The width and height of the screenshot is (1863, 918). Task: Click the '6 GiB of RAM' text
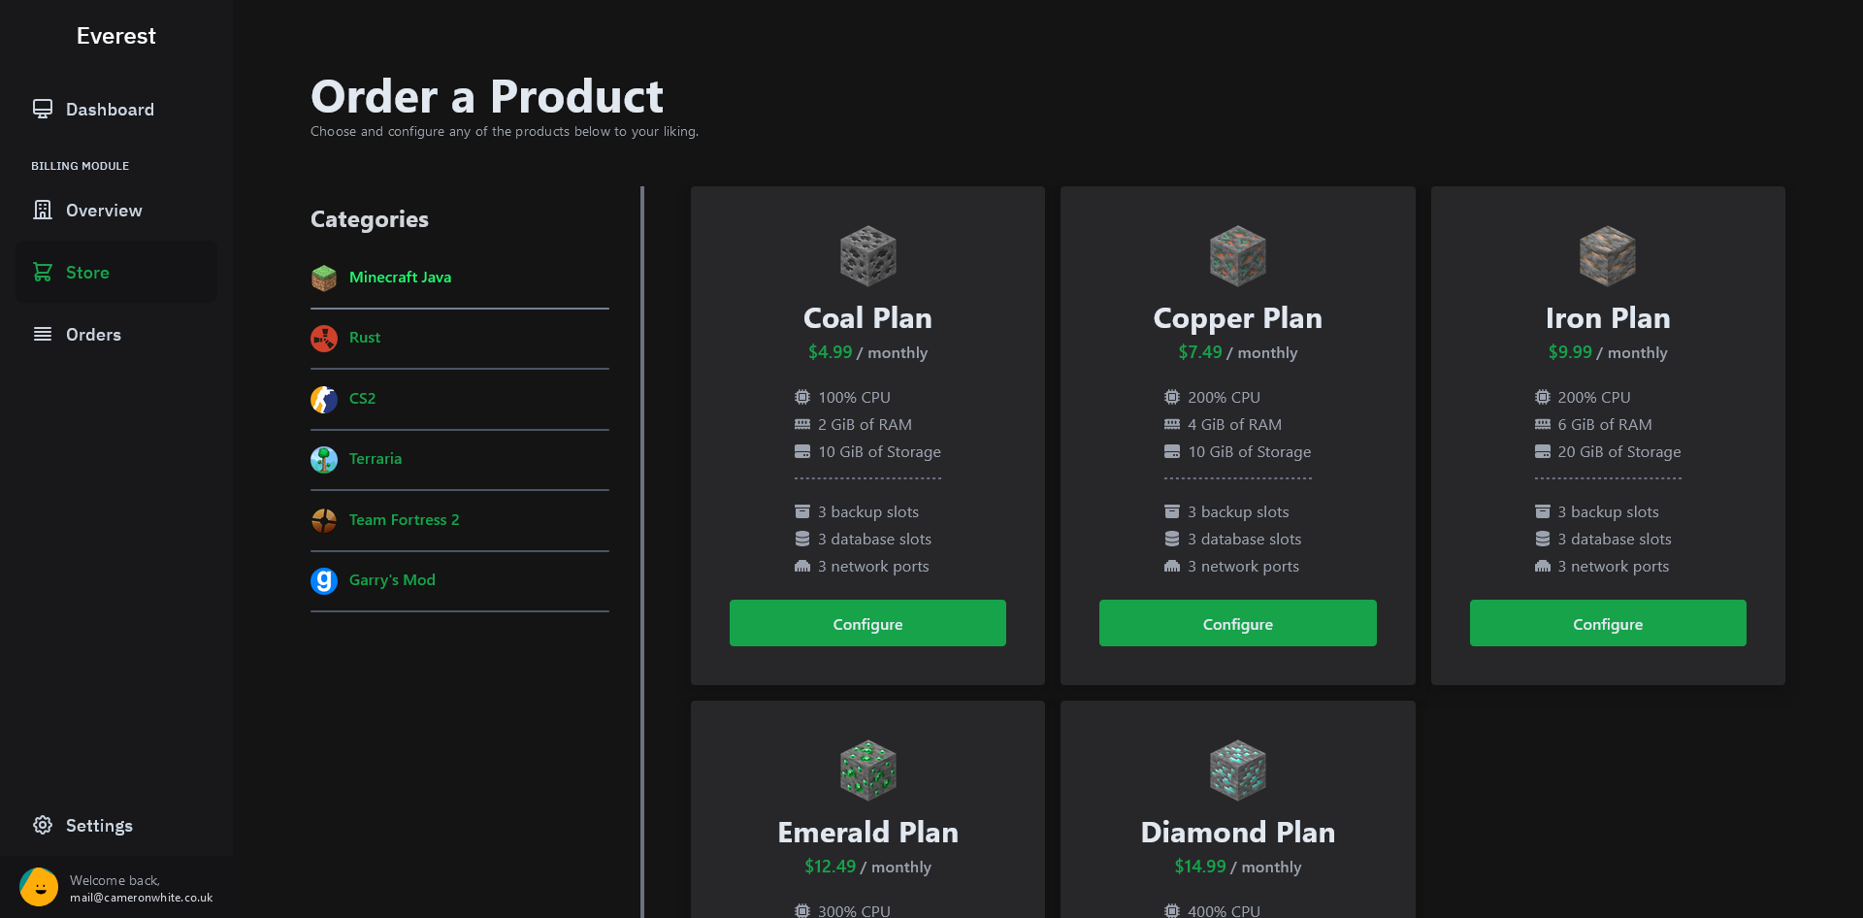pos(1605,424)
